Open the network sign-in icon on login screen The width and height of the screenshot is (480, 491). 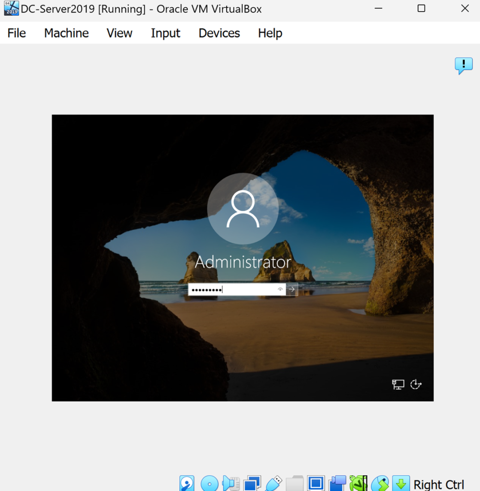click(398, 384)
